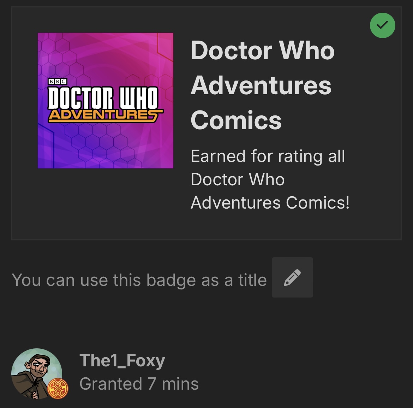Click the Gallifreyan seal badge on avatar
The image size is (413, 408).
point(58,388)
